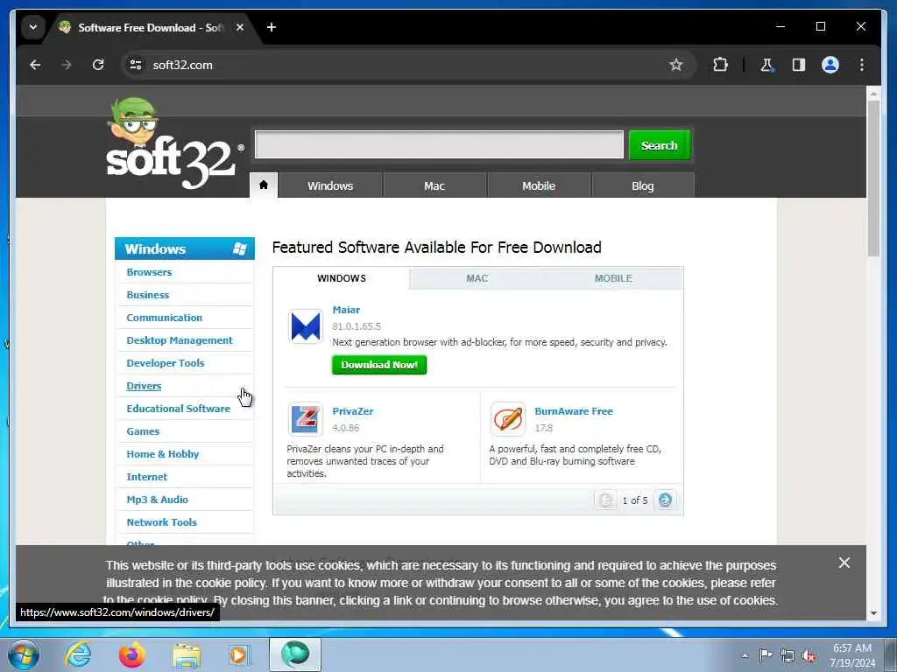Click the soft32 logo
This screenshot has width=897, height=672.
coord(174,144)
